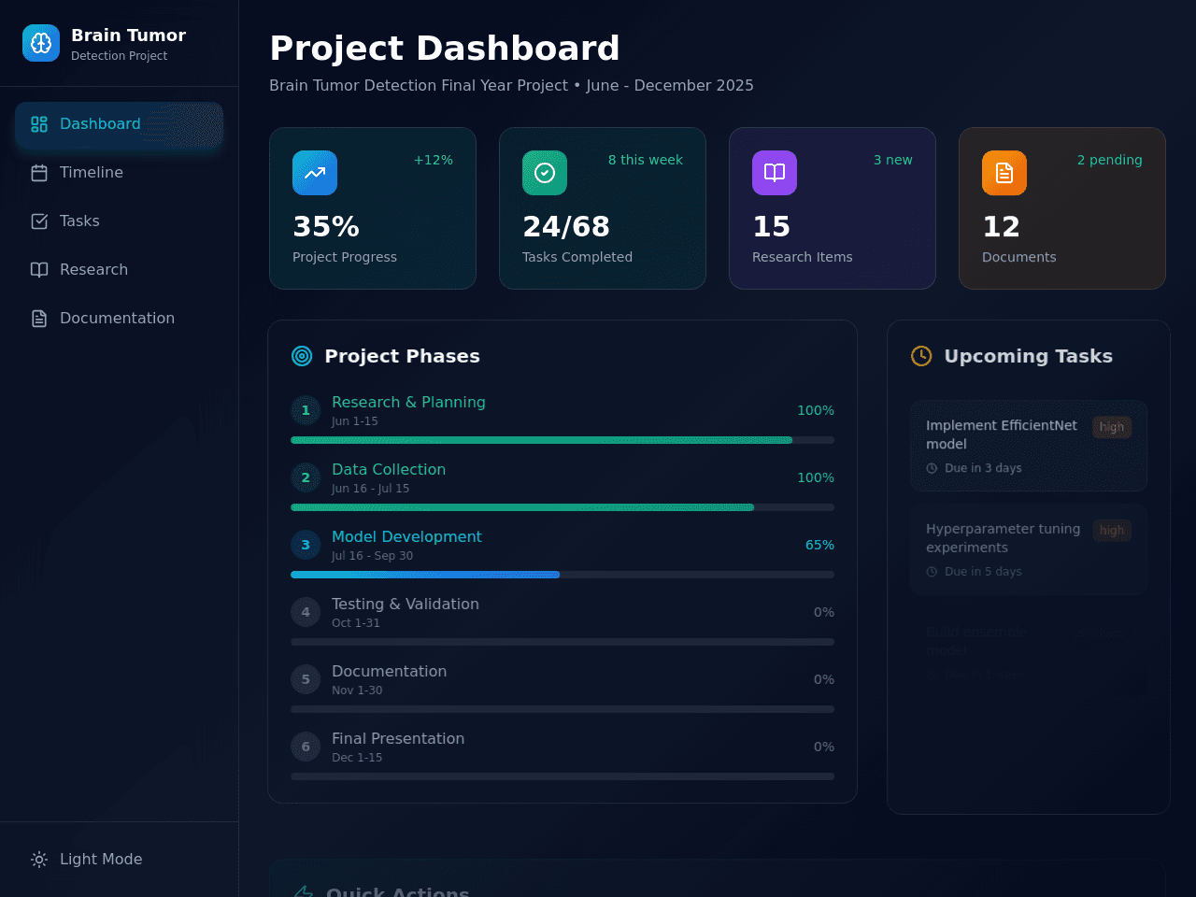Viewport: 1196px width, 897px height.
Task: Open the 24/68 Tasks Completed card
Action: click(x=603, y=208)
